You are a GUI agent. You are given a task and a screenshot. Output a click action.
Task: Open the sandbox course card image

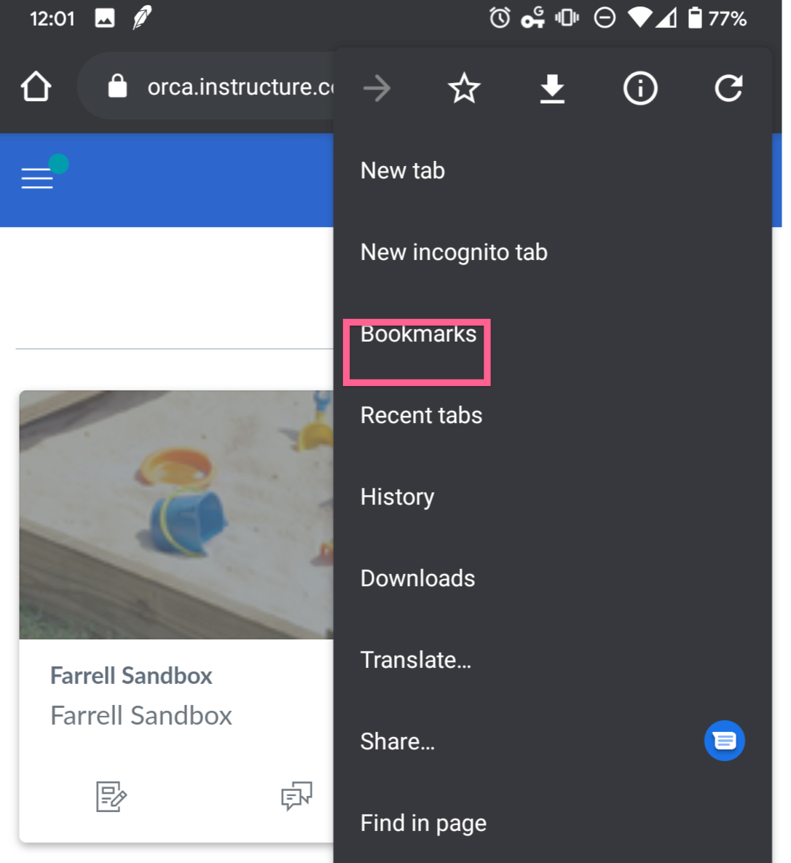point(176,515)
